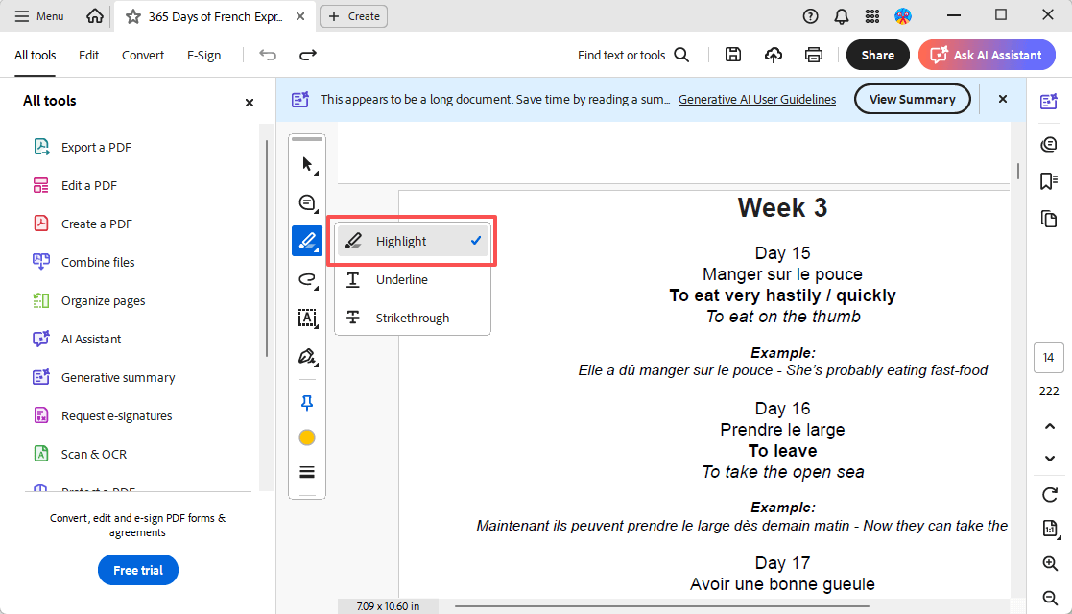Click Find text or tools search

(633, 55)
